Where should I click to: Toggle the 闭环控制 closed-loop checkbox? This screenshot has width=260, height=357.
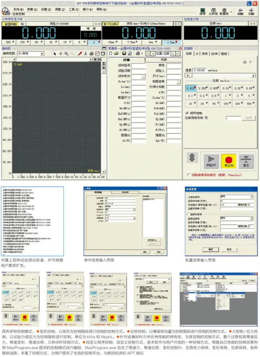click(187, 113)
